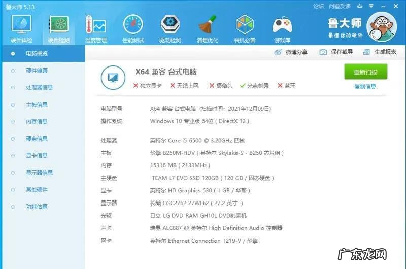Click the 日立-LG DVD-RAM optical drive value

pyautogui.click(x=198, y=215)
